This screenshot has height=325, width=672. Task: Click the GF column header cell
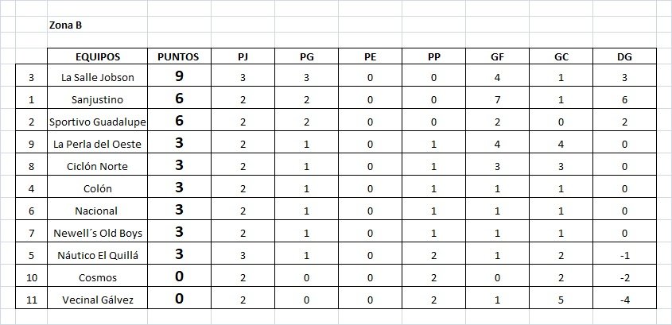tap(497, 56)
